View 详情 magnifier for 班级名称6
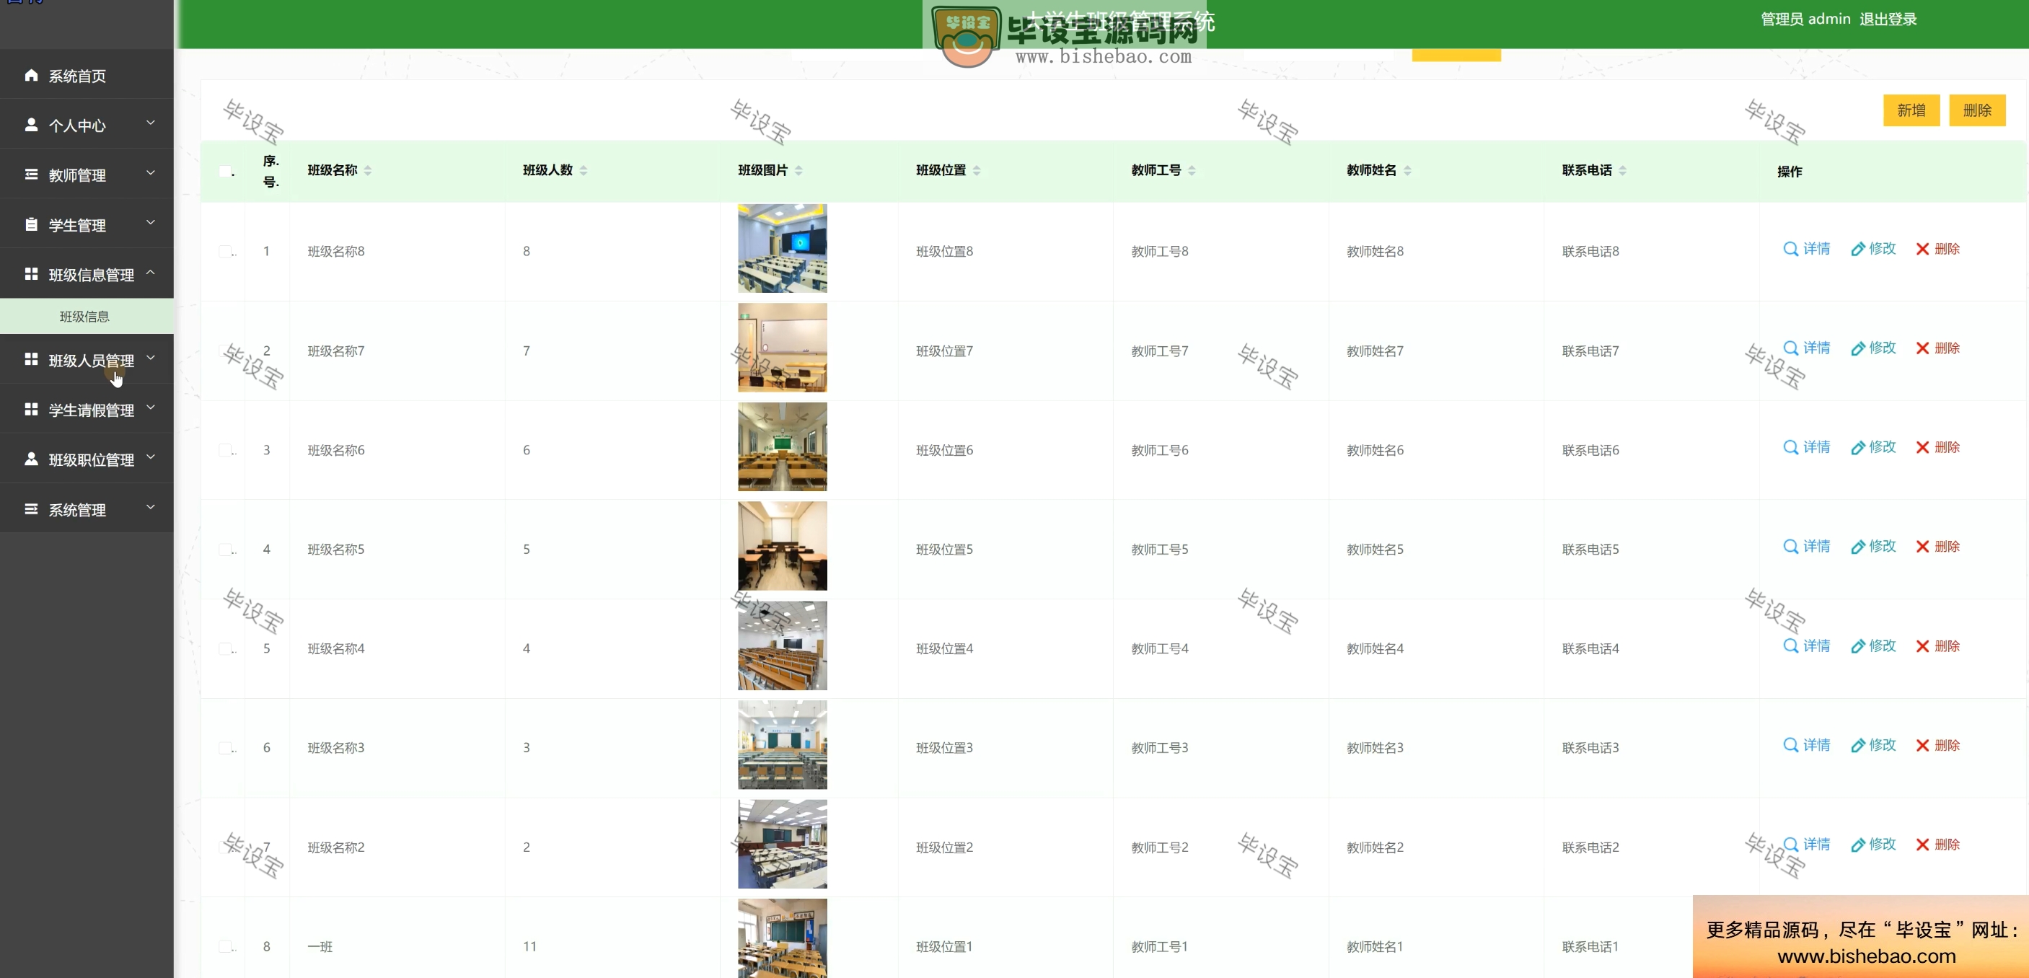 [x=1790, y=447]
